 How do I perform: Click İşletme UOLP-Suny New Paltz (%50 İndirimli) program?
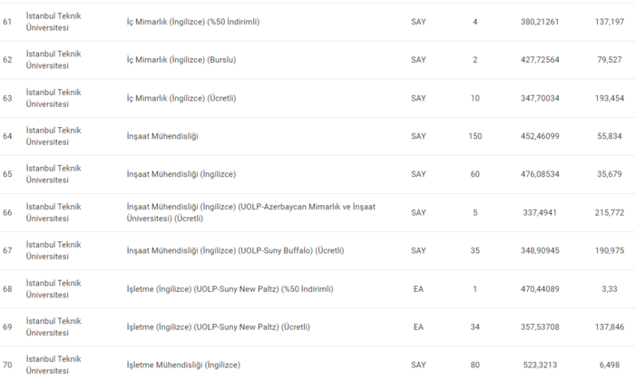[x=230, y=288]
